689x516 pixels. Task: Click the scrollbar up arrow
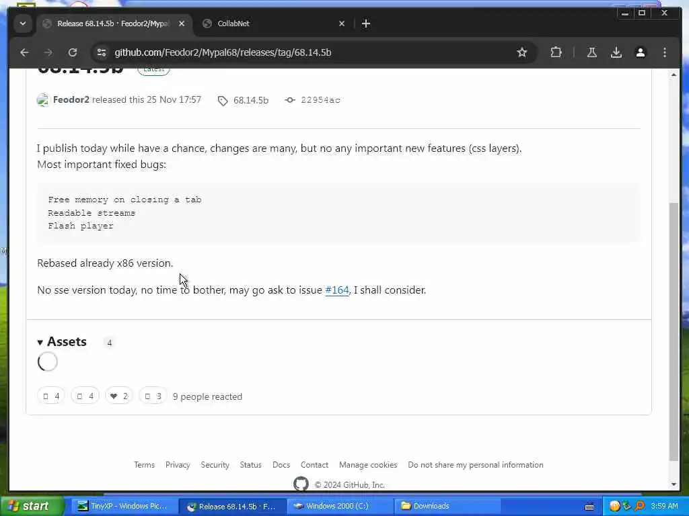(674, 75)
